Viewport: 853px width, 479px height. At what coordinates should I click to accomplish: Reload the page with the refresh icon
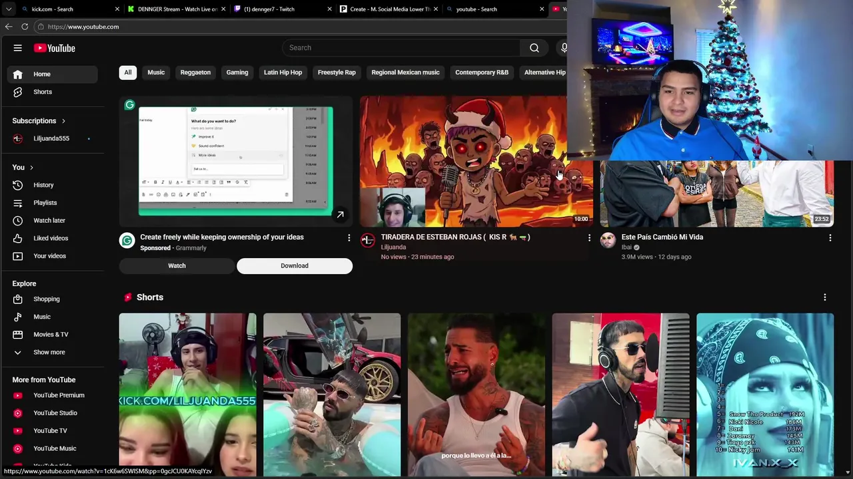click(x=25, y=27)
